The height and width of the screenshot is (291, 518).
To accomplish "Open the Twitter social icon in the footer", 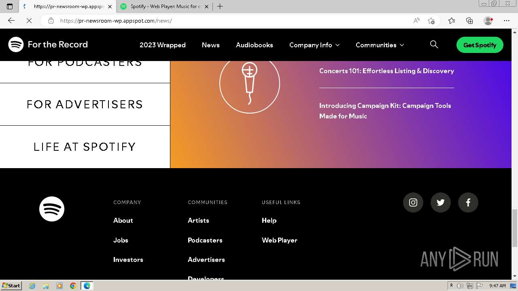I will [x=441, y=202].
